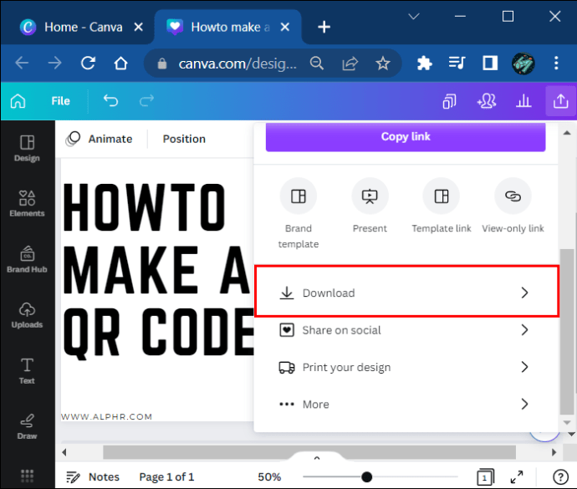Open the Elements panel
The width and height of the screenshot is (577, 489).
tap(27, 203)
